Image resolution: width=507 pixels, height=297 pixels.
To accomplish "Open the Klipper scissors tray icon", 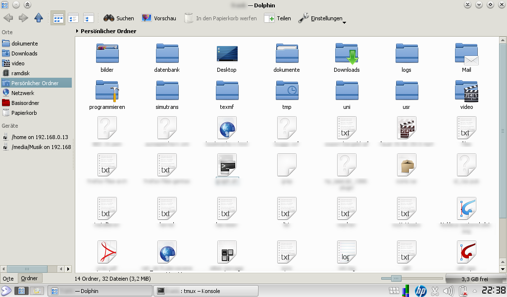I will (x=435, y=291).
